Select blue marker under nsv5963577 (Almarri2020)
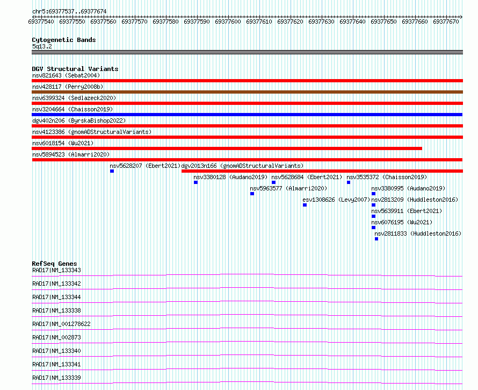The height and width of the screenshot is (390, 478). [x=252, y=194]
